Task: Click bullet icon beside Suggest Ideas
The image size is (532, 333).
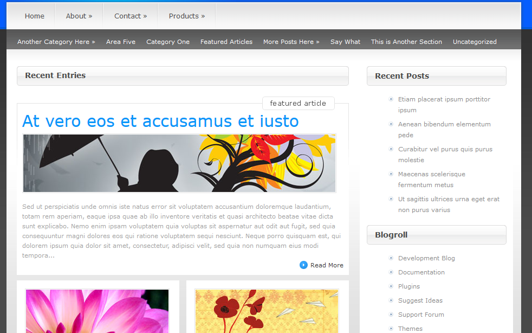Action: click(391, 300)
